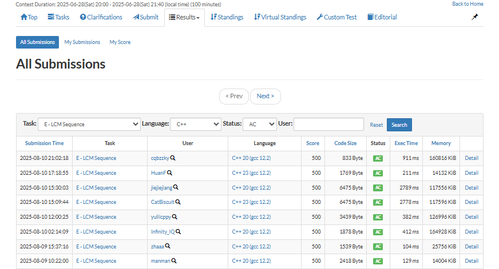The height and width of the screenshot is (269, 499).
Task: Open Detail for CatBiscuit submission
Action: click(472, 202)
